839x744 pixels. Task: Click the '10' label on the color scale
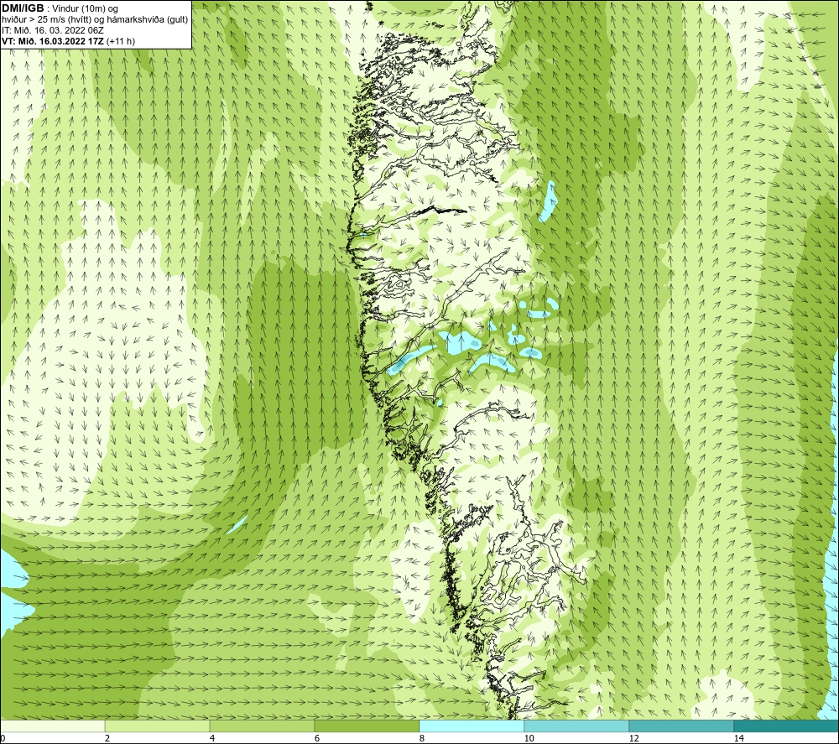tap(529, 739)
